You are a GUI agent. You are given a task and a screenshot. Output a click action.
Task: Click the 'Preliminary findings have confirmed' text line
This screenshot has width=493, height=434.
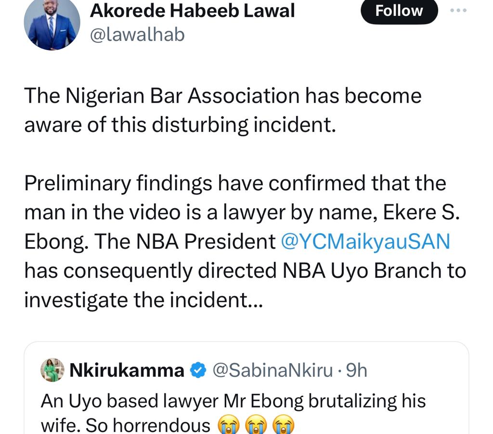[235, 184]
